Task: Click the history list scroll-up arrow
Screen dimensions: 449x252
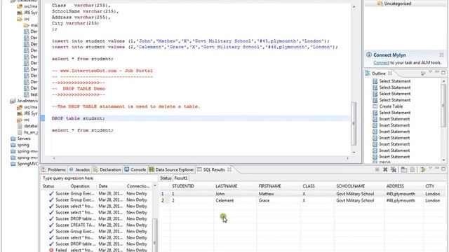Action: [155, 185]
